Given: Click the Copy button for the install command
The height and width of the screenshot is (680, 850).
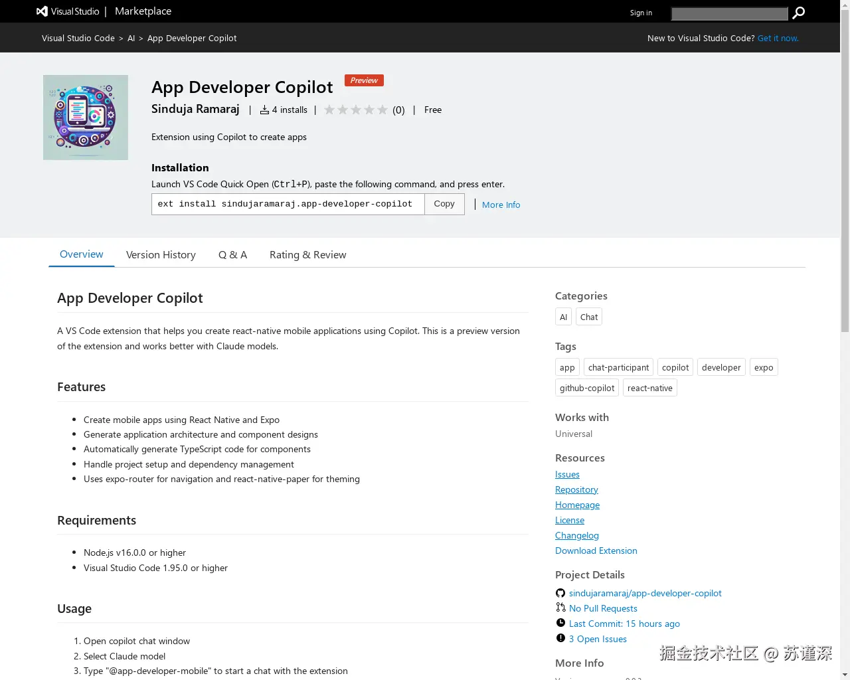Looking at the screenshot, I should pos(444,204).
